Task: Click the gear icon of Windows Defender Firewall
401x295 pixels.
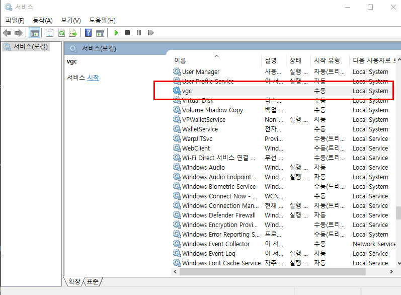Action: click(x=177, y=214)
